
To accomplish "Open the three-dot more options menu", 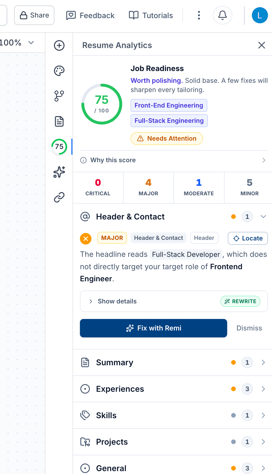I will tap(199, 15).
